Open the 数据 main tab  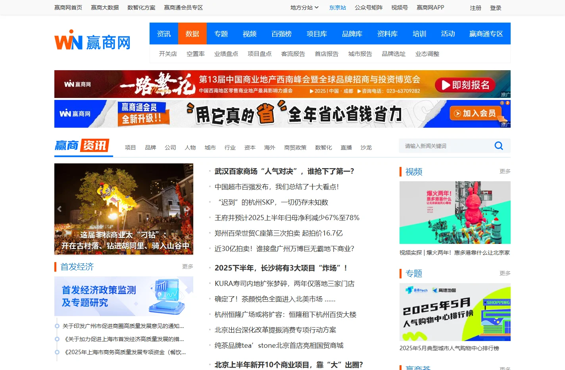tap(192, 34)
